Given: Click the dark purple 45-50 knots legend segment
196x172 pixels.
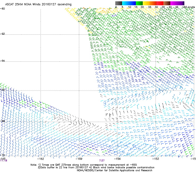Looking at the screenshot, I should click(x=181, y=3).
